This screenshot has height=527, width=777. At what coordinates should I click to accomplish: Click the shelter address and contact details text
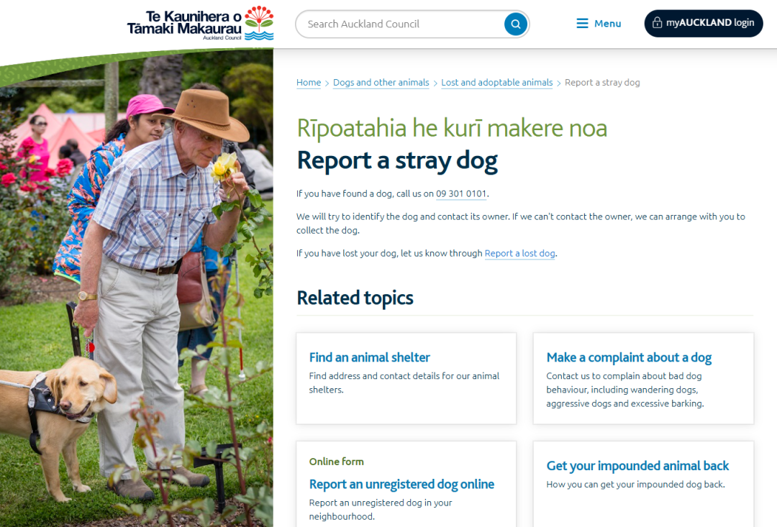(404, 383)
